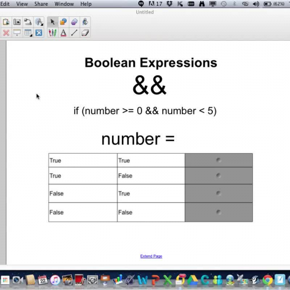Open iTunes from the Dock
The image size is (290, 290).
point(55,280)
